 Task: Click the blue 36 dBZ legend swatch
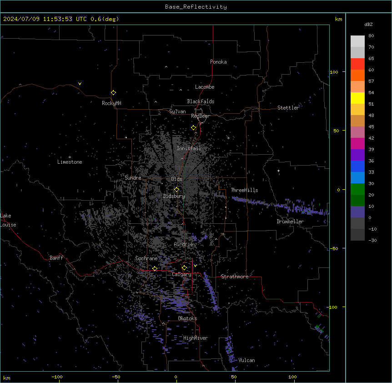coord(357,166)
